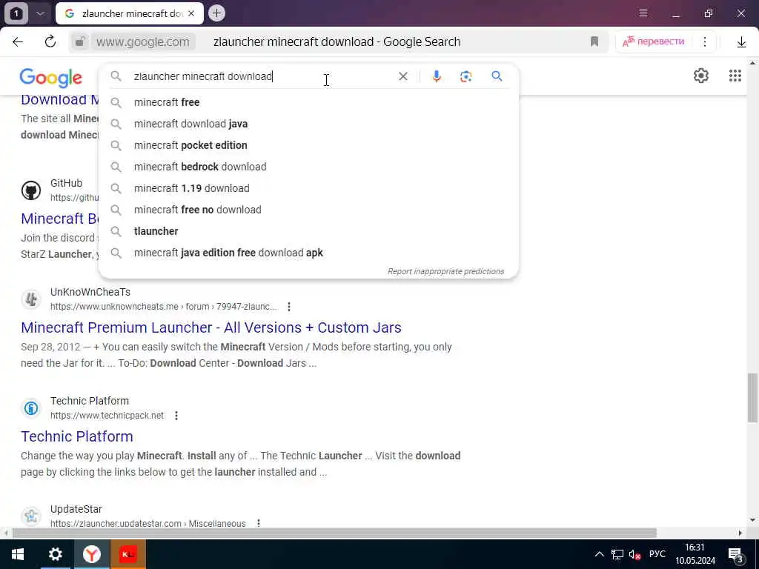
Task: Clear the search box with the X icon
Action: [x=402, y=76]
